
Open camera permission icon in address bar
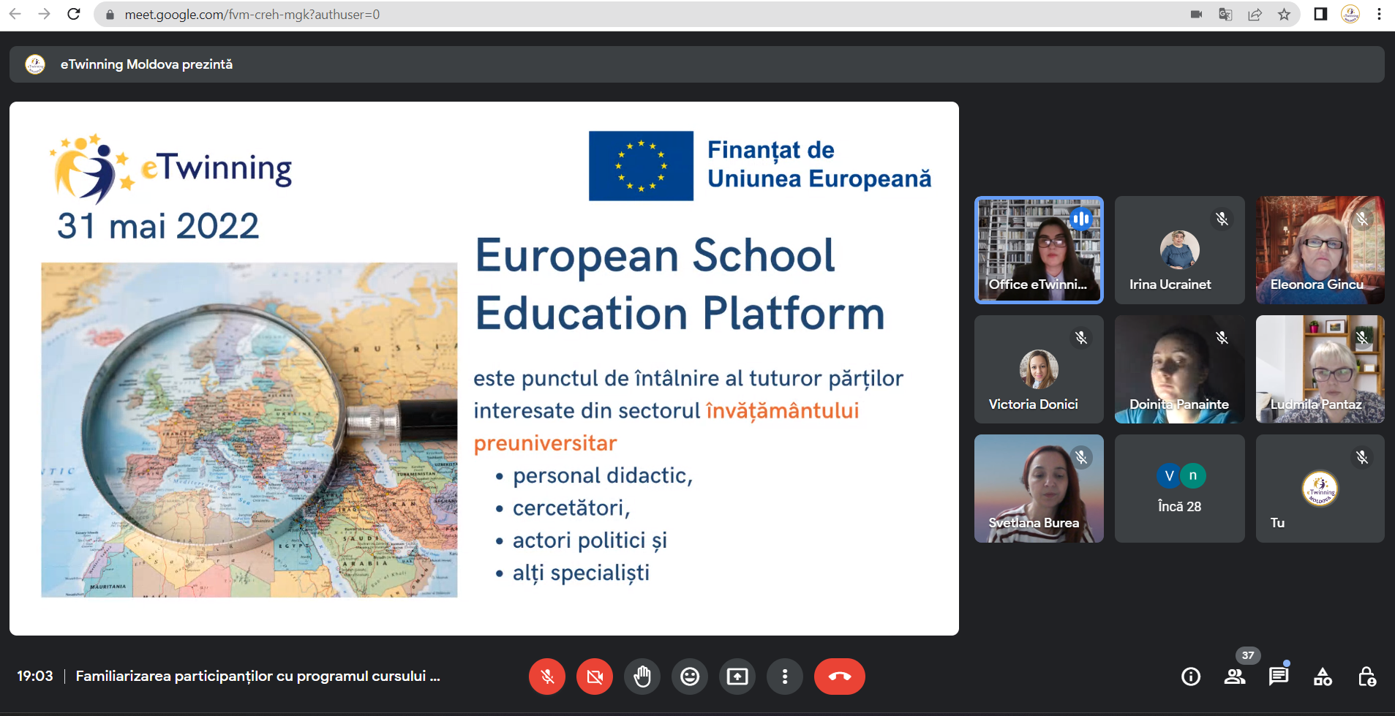1197,15
